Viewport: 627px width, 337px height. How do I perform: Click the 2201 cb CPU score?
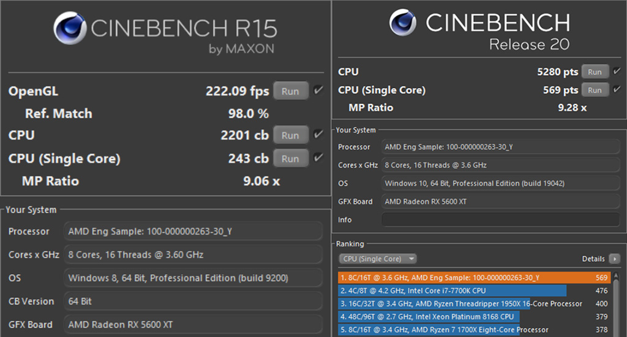245,135
